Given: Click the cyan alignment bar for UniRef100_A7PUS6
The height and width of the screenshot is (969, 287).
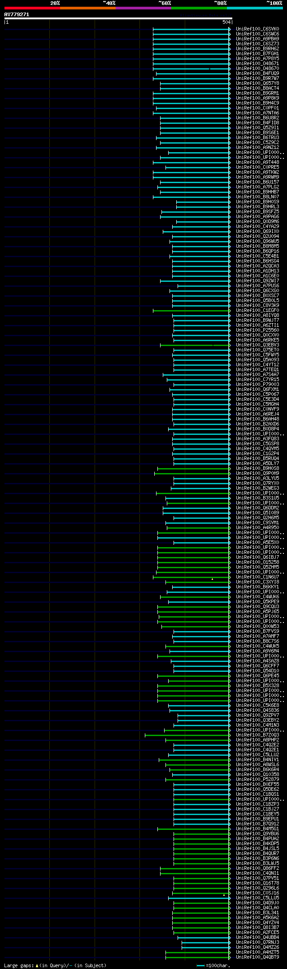Looking at the screenshot, I should coord(204,285).
